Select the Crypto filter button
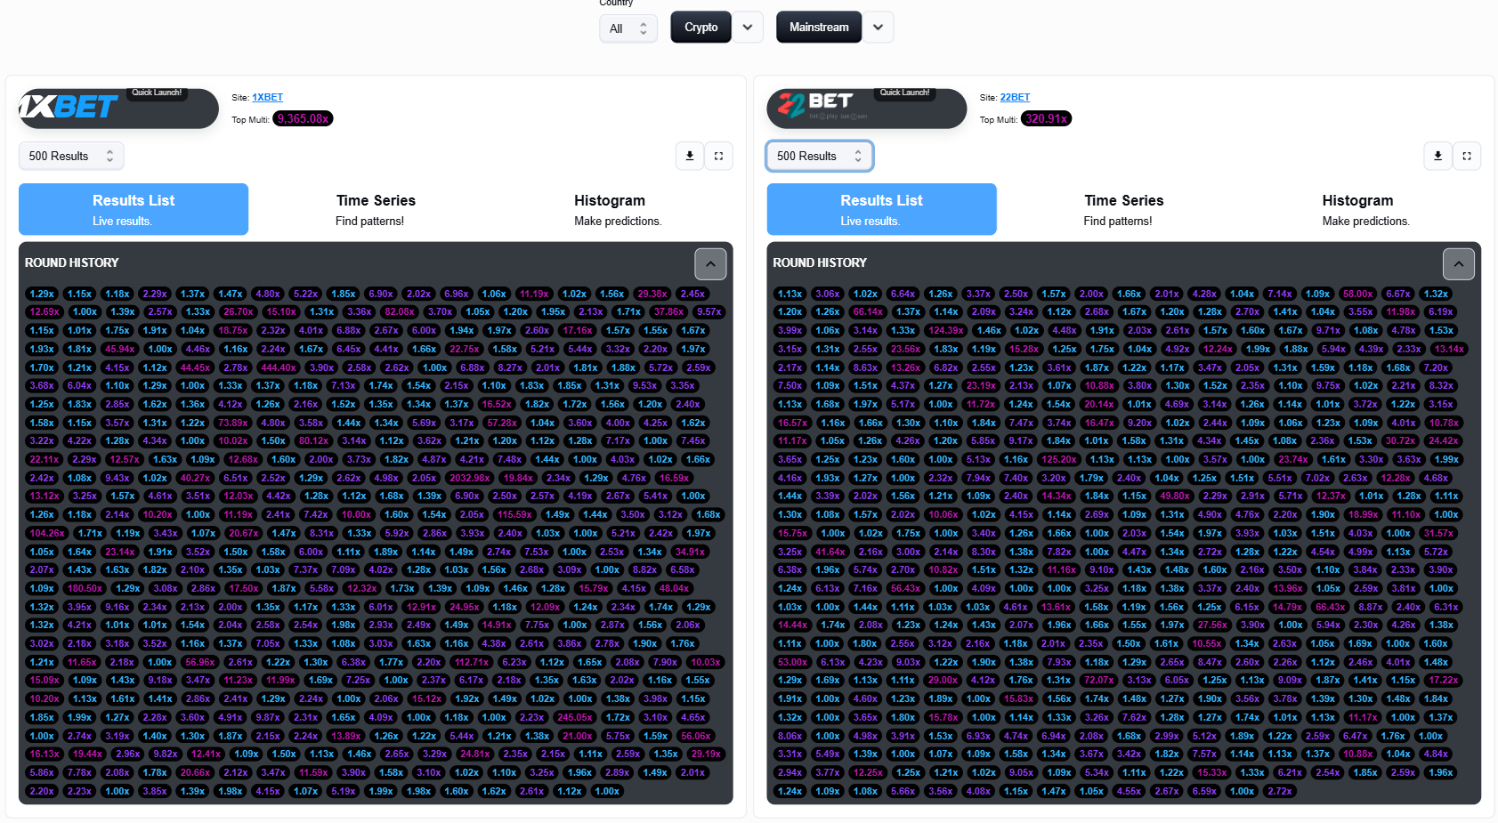The width and height of the screenshot is (1498, 823). [x=701, y=28]
